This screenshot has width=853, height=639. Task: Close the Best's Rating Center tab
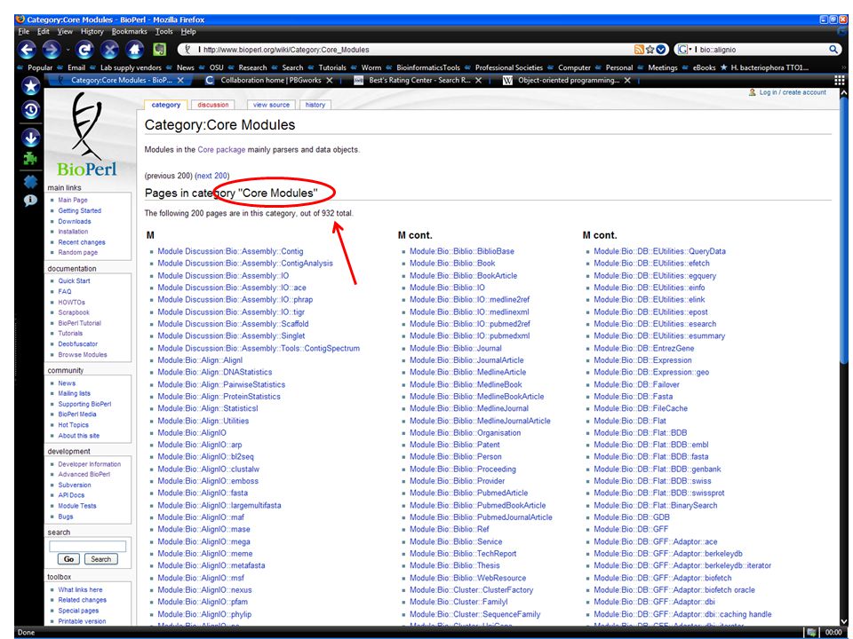pyautogui.click(x=478, y=81)
